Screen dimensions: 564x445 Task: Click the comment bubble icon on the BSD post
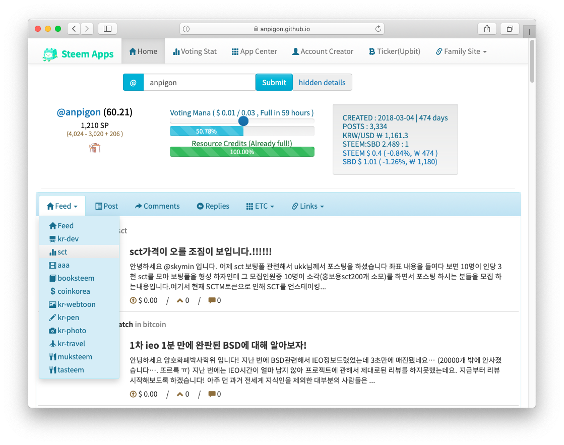coord(212,394)
